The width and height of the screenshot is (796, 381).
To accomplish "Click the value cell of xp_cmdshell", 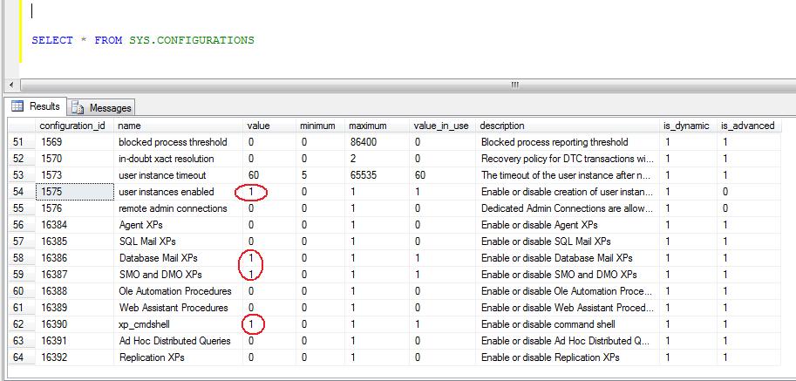I will [269, 324].
